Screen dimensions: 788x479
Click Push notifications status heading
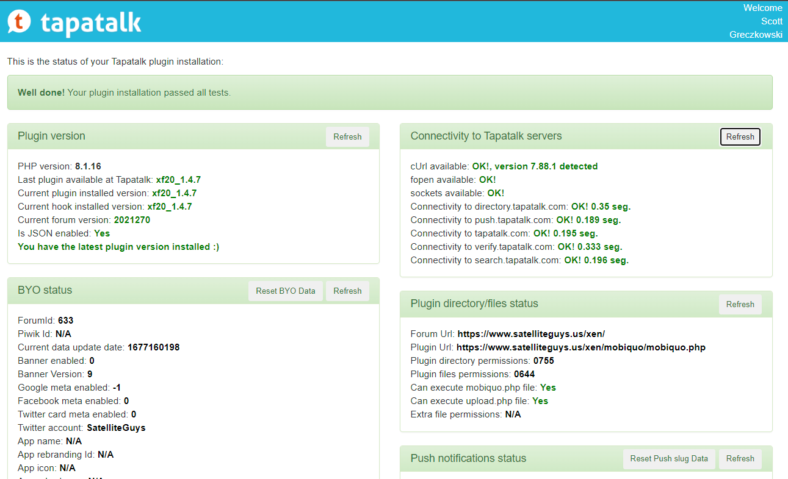[468, 458]
